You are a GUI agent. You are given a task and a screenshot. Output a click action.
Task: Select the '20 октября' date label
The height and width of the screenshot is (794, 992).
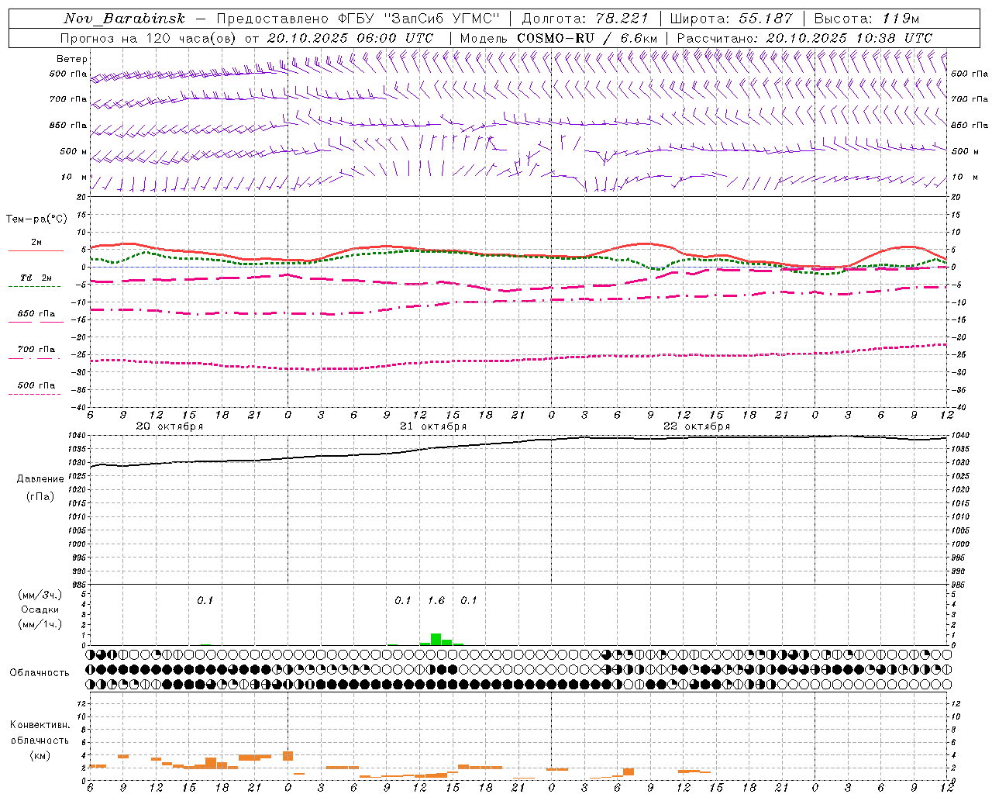tap(170, 426)
